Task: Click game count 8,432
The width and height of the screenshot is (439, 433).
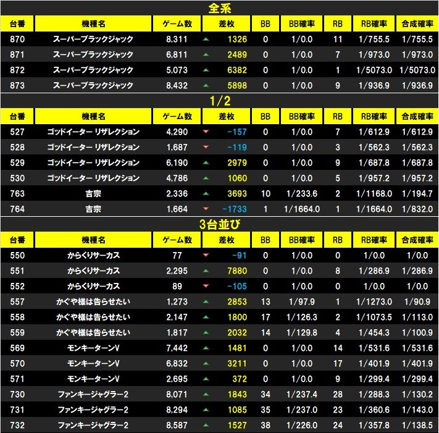Action: click(177, 85)
